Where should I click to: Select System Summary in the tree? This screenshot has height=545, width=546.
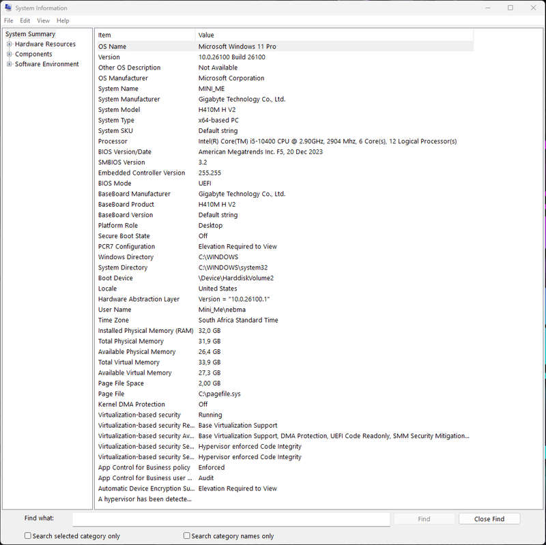pyautogui.click(x=30, y=33)
